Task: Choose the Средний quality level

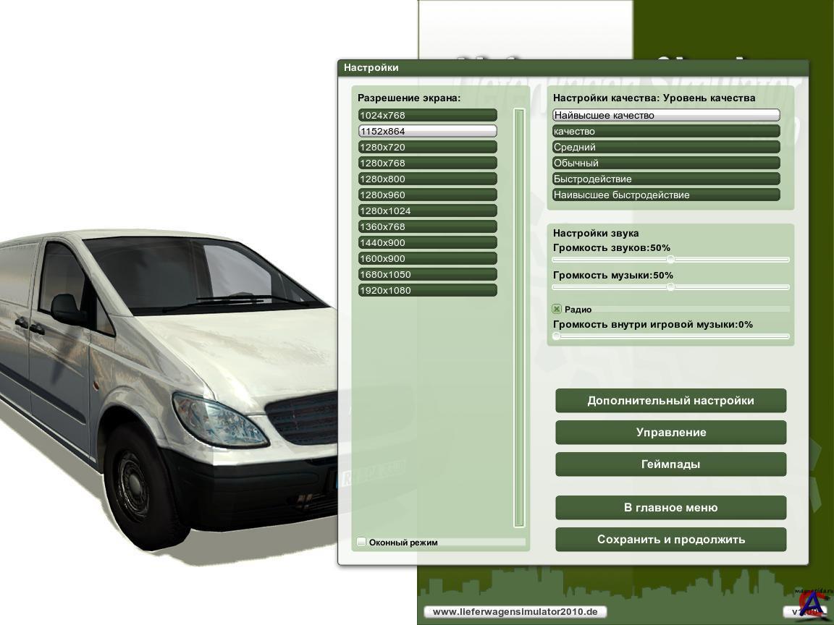Action: (x=666, y=148)
